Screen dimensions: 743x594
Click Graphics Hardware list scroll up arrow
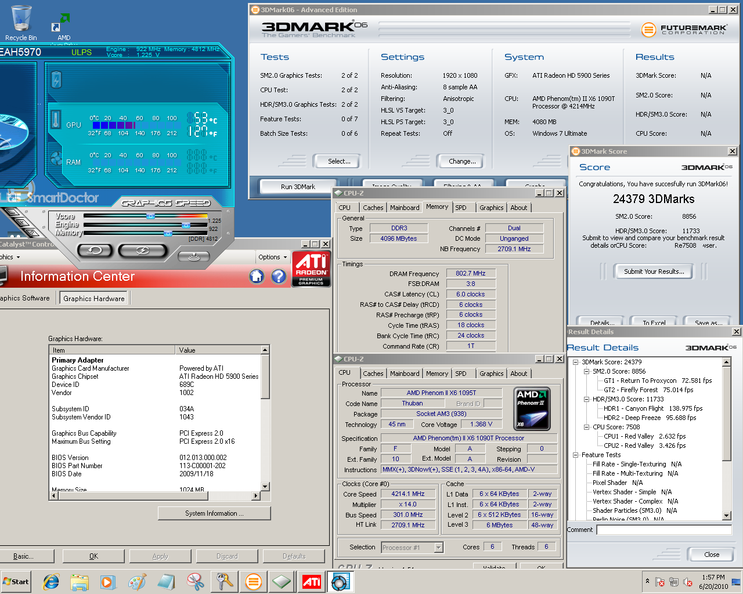click(x=265, y=350)
